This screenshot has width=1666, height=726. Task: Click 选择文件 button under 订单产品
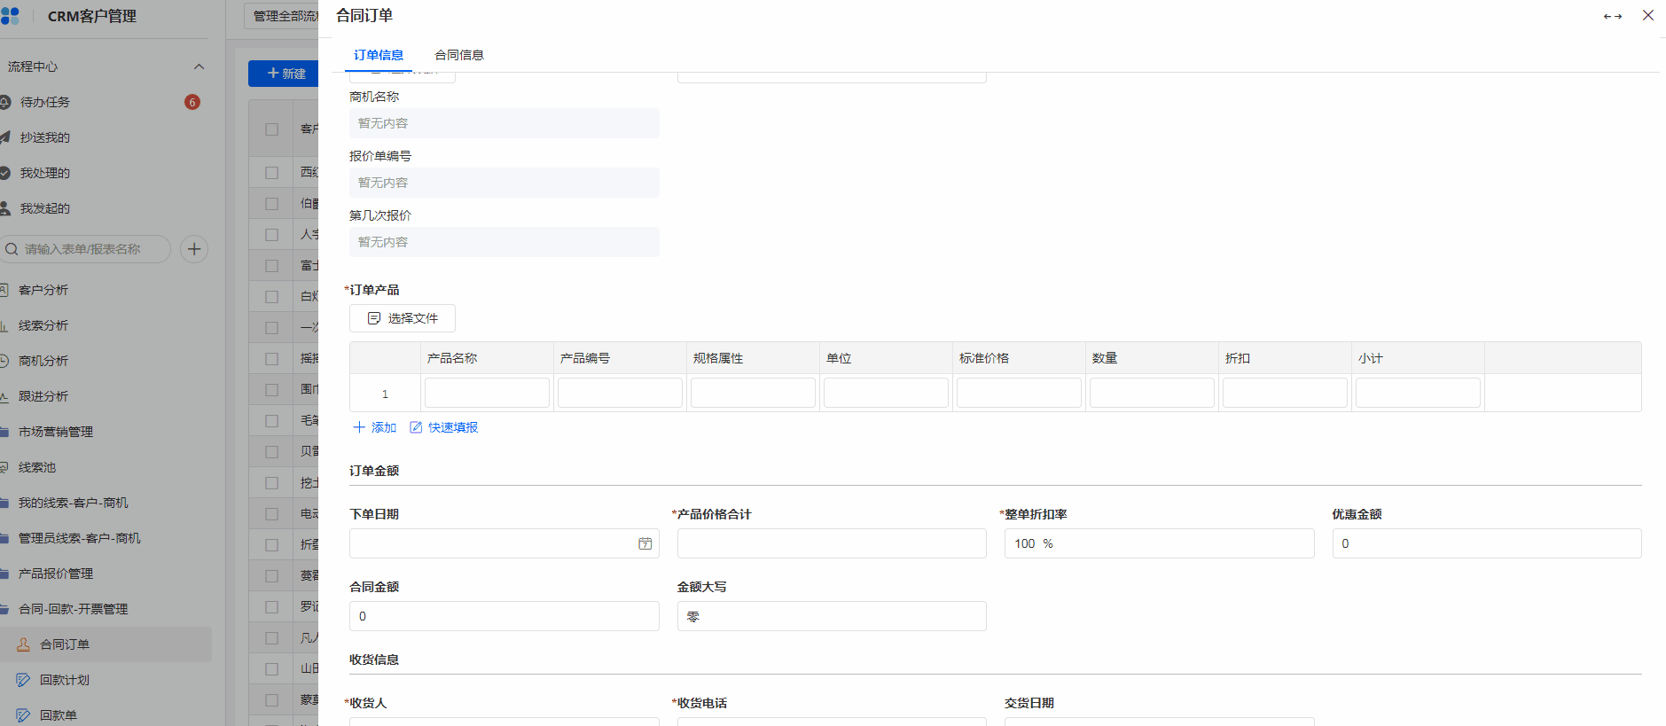(403, 318)
